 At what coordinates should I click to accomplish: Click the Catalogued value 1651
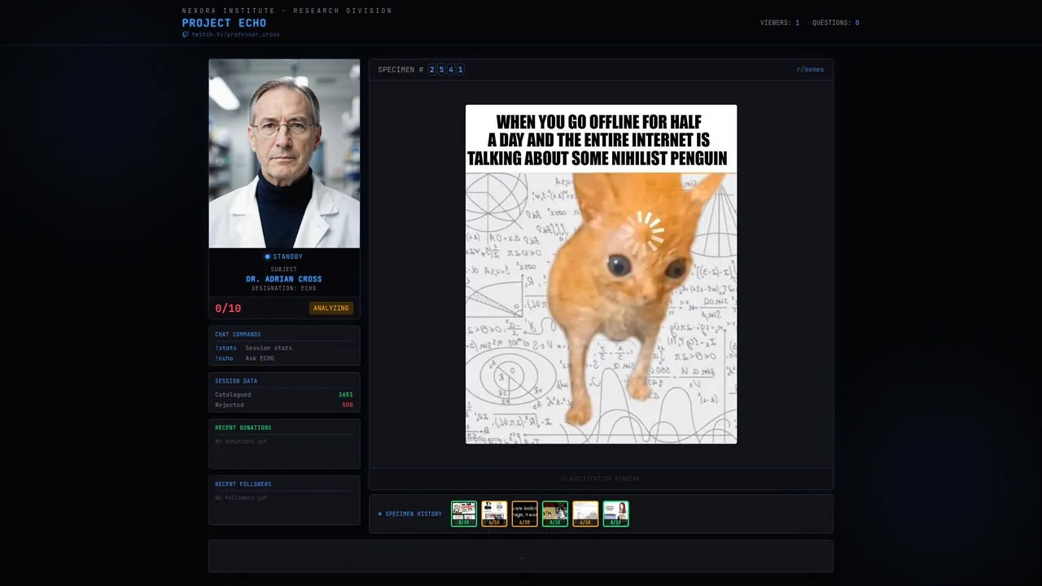coord(346,395)
